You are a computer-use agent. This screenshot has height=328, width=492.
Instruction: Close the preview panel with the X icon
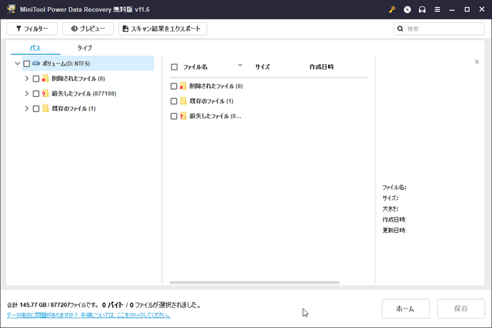(477, 62)
